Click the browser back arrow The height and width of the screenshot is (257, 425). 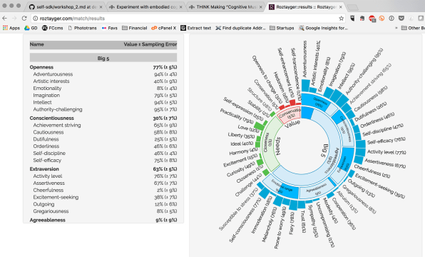(x=4, y=18)
